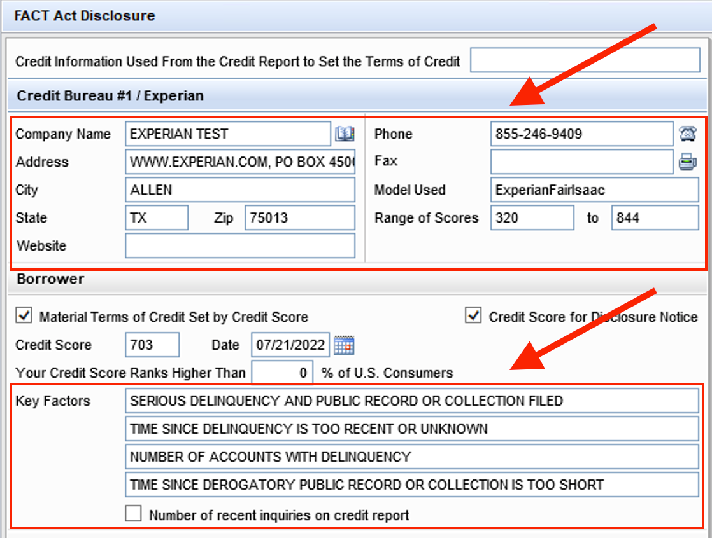Image resolution: width=712 pixels, height=538 pixels.
Task: Click the telephone icon next to Phone
Action: (687, 134)
